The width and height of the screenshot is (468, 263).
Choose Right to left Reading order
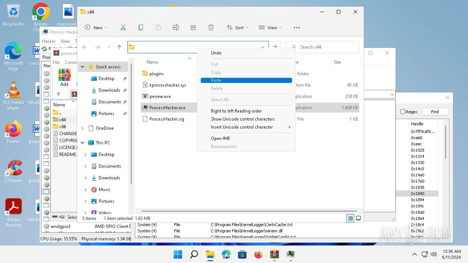(x=246, y=111)
